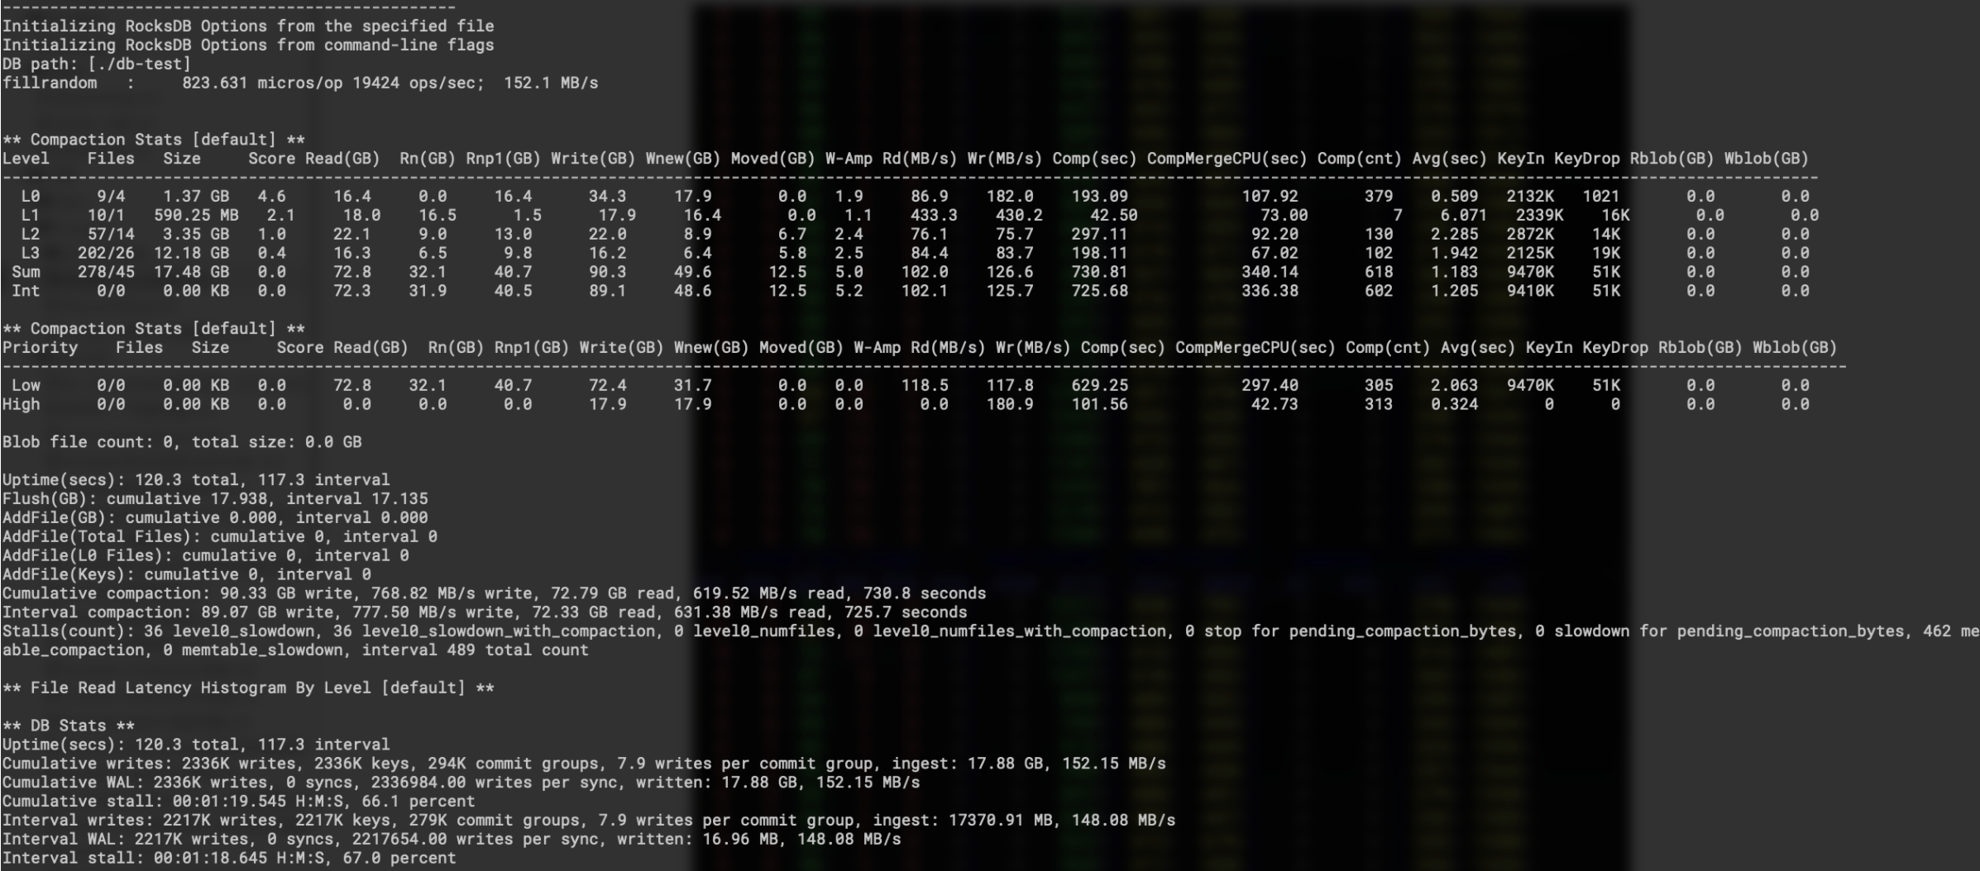Click the Cumulative compaction summary line
The height and width of the screenshot is (871, 1980).
point(331,593)
